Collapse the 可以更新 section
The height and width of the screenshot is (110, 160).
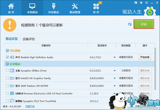point(7,51)
